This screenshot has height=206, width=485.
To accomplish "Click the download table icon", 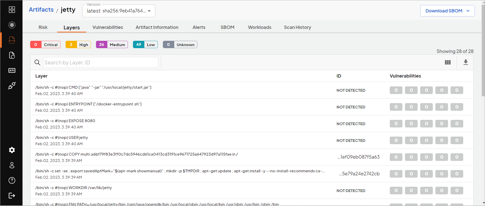I will coord(466,62).
